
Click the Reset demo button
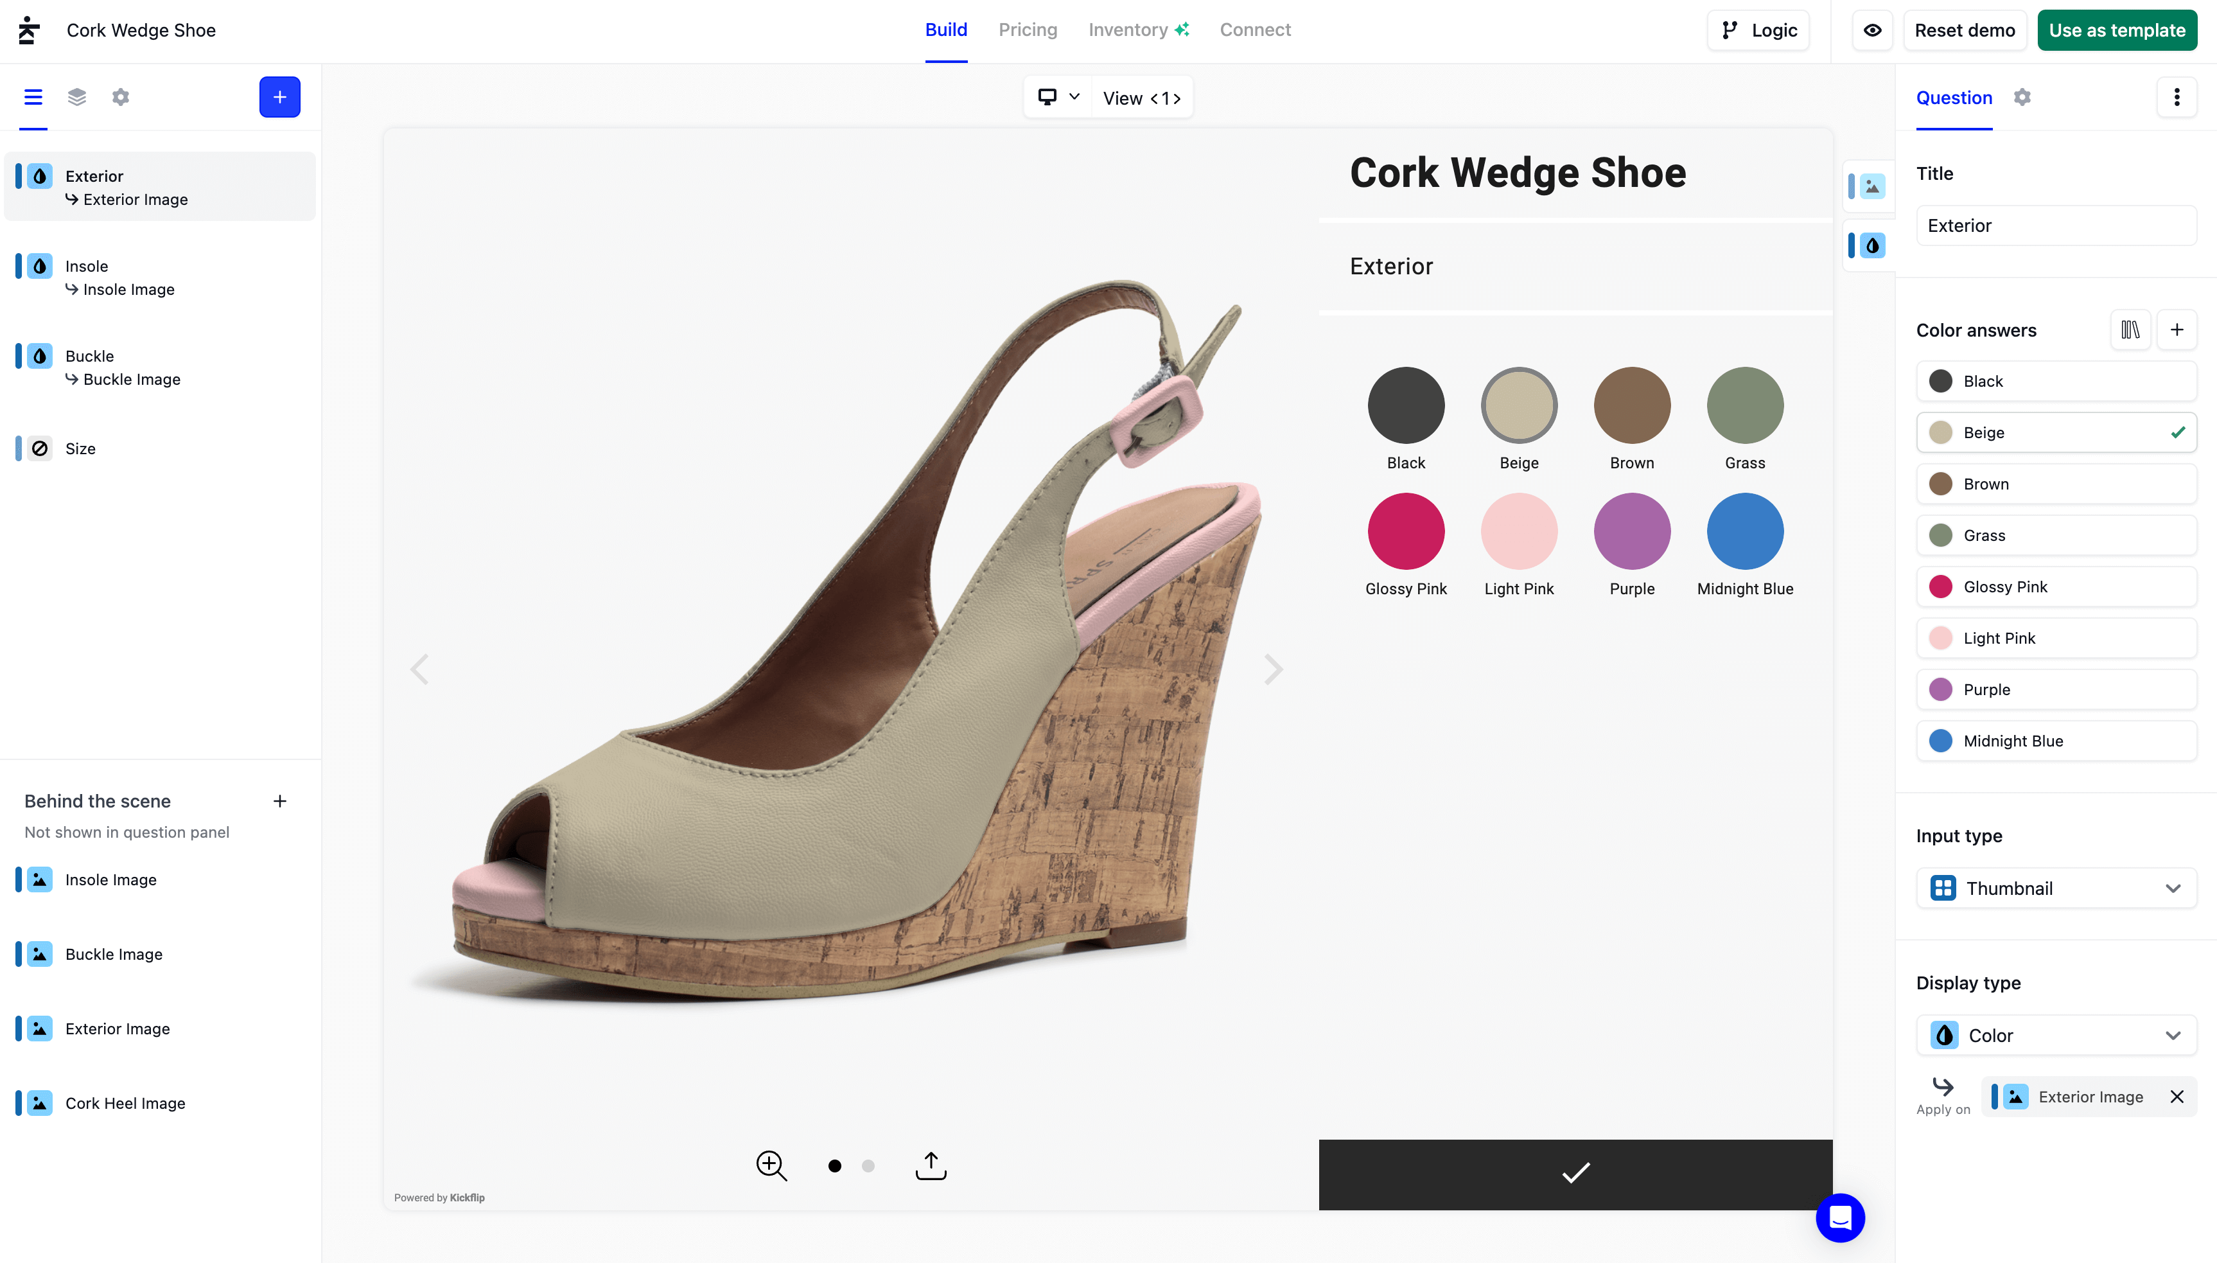tap(1964, 30)
